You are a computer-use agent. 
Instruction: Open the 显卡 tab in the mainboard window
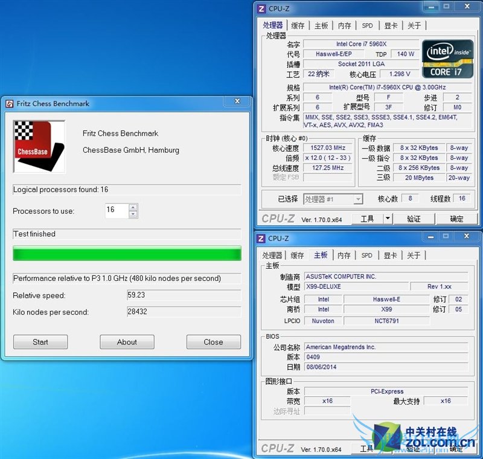click(x=391, y=255)
